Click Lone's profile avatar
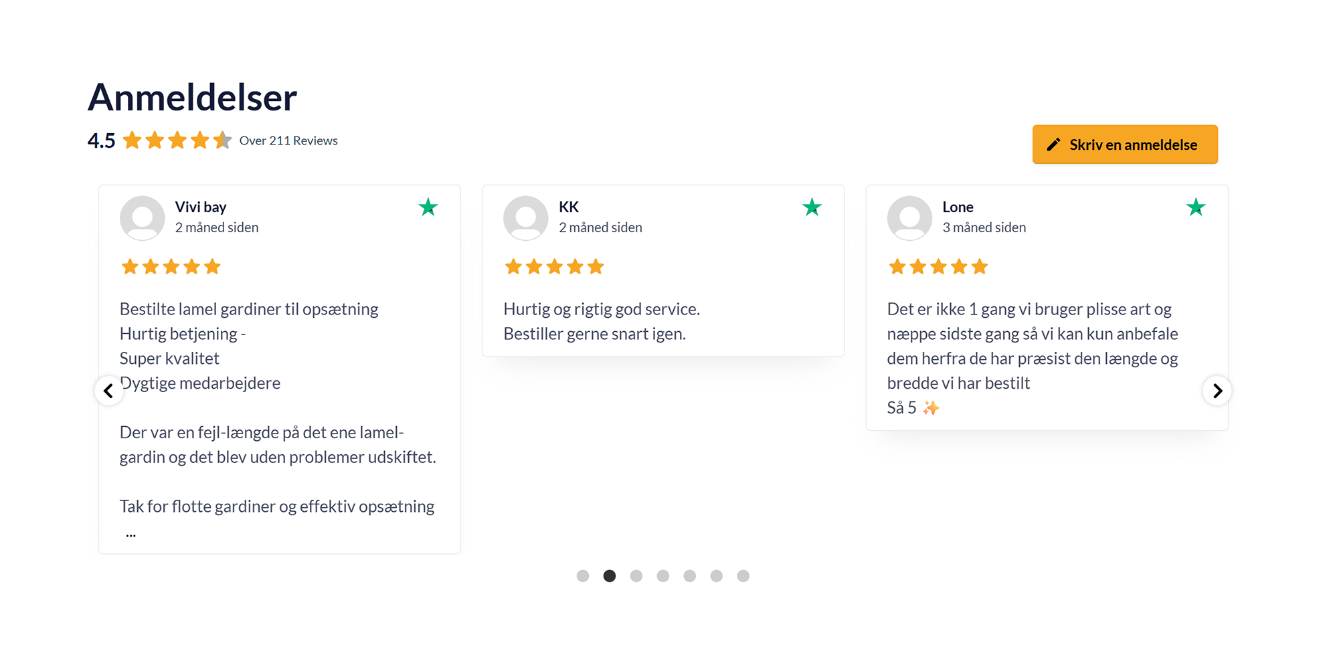The width and height of the screenshot is (1325, 669). pos(909,217)
